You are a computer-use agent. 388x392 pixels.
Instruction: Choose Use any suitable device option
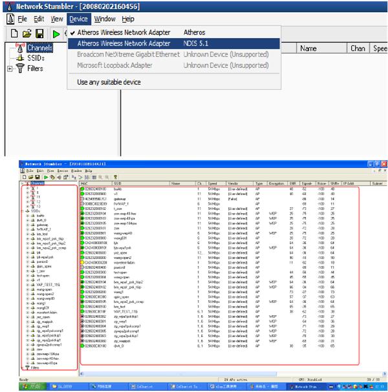(x=109, y=82)
